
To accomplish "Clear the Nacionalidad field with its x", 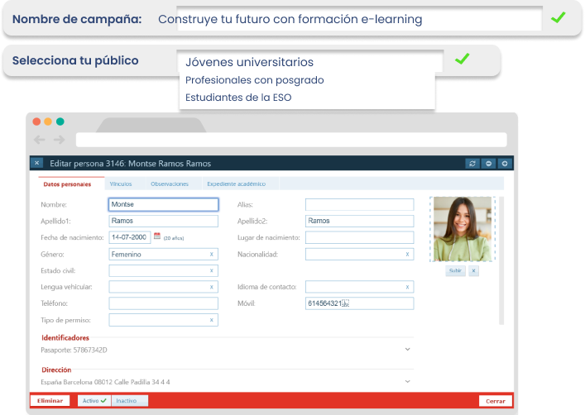I will (x=407, y=255).
